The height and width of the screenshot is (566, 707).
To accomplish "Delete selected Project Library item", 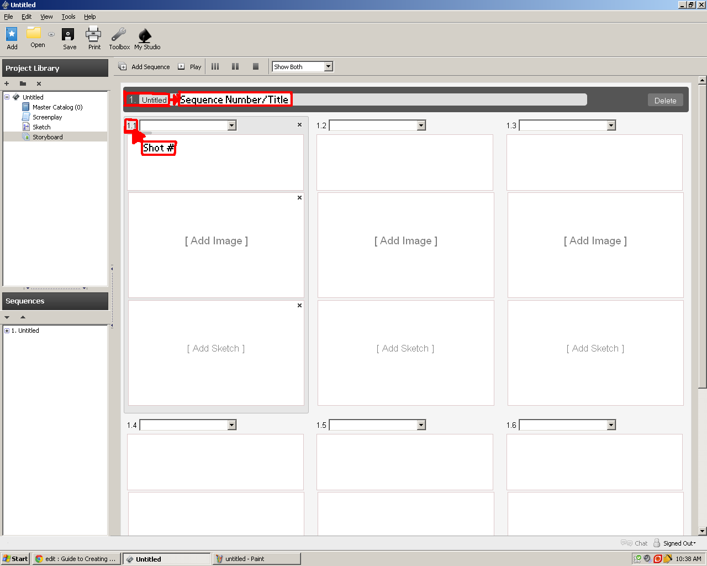I will [x=39, y=83].
